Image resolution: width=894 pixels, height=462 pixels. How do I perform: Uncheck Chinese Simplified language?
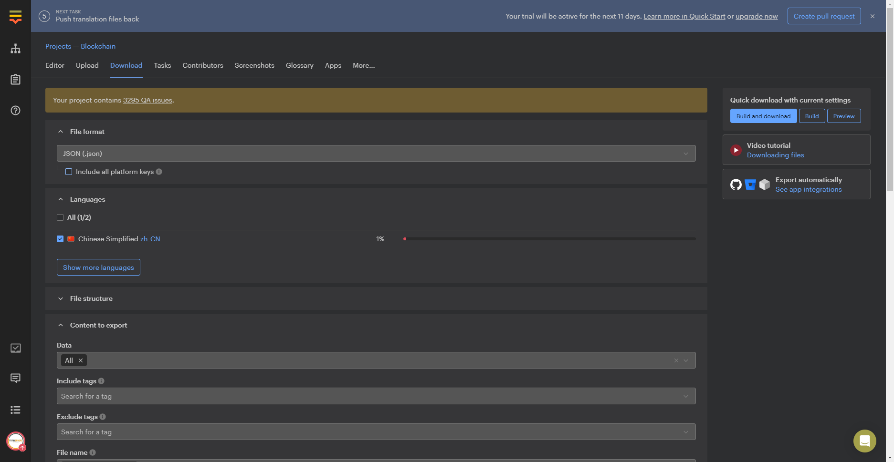pyautogui.click(x=60, y=239)
